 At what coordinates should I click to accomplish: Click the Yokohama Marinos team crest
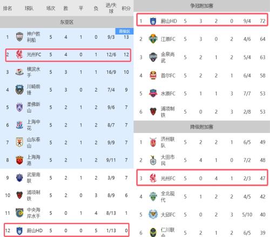tap(19, 72)
